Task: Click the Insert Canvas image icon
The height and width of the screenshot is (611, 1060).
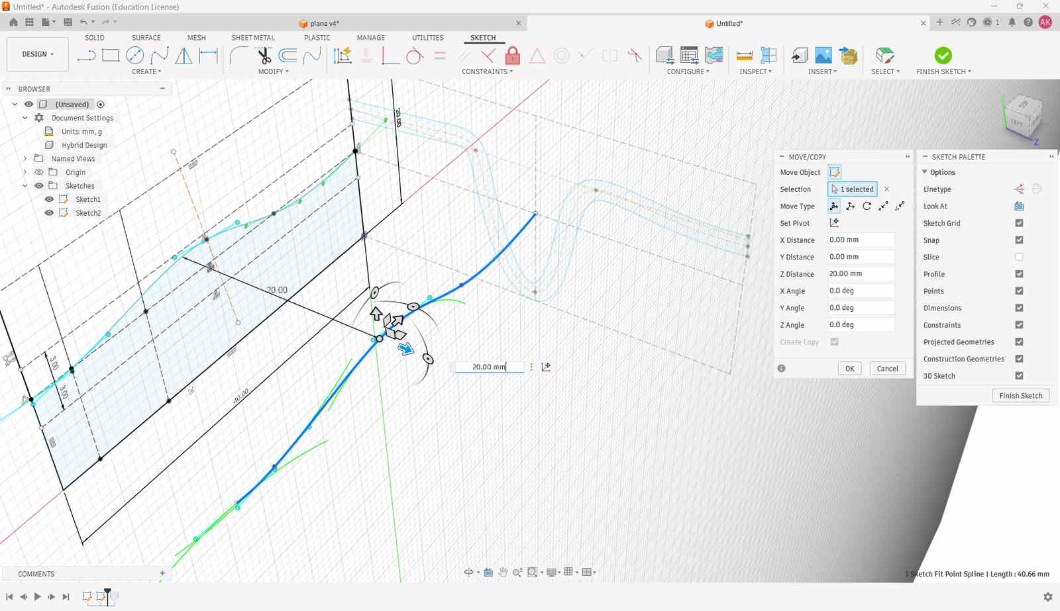Action: 823,56
